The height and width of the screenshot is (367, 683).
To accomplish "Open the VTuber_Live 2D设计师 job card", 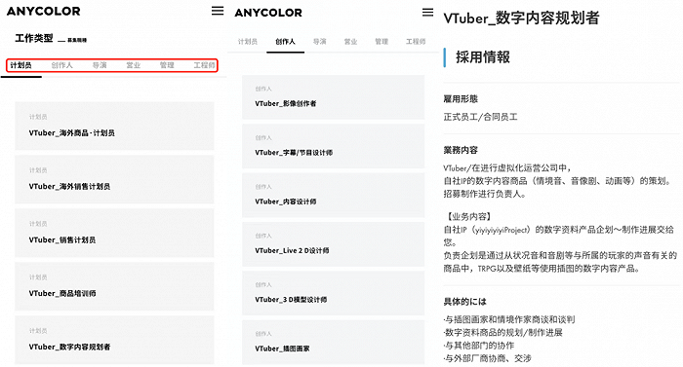I will pos(334,244).
